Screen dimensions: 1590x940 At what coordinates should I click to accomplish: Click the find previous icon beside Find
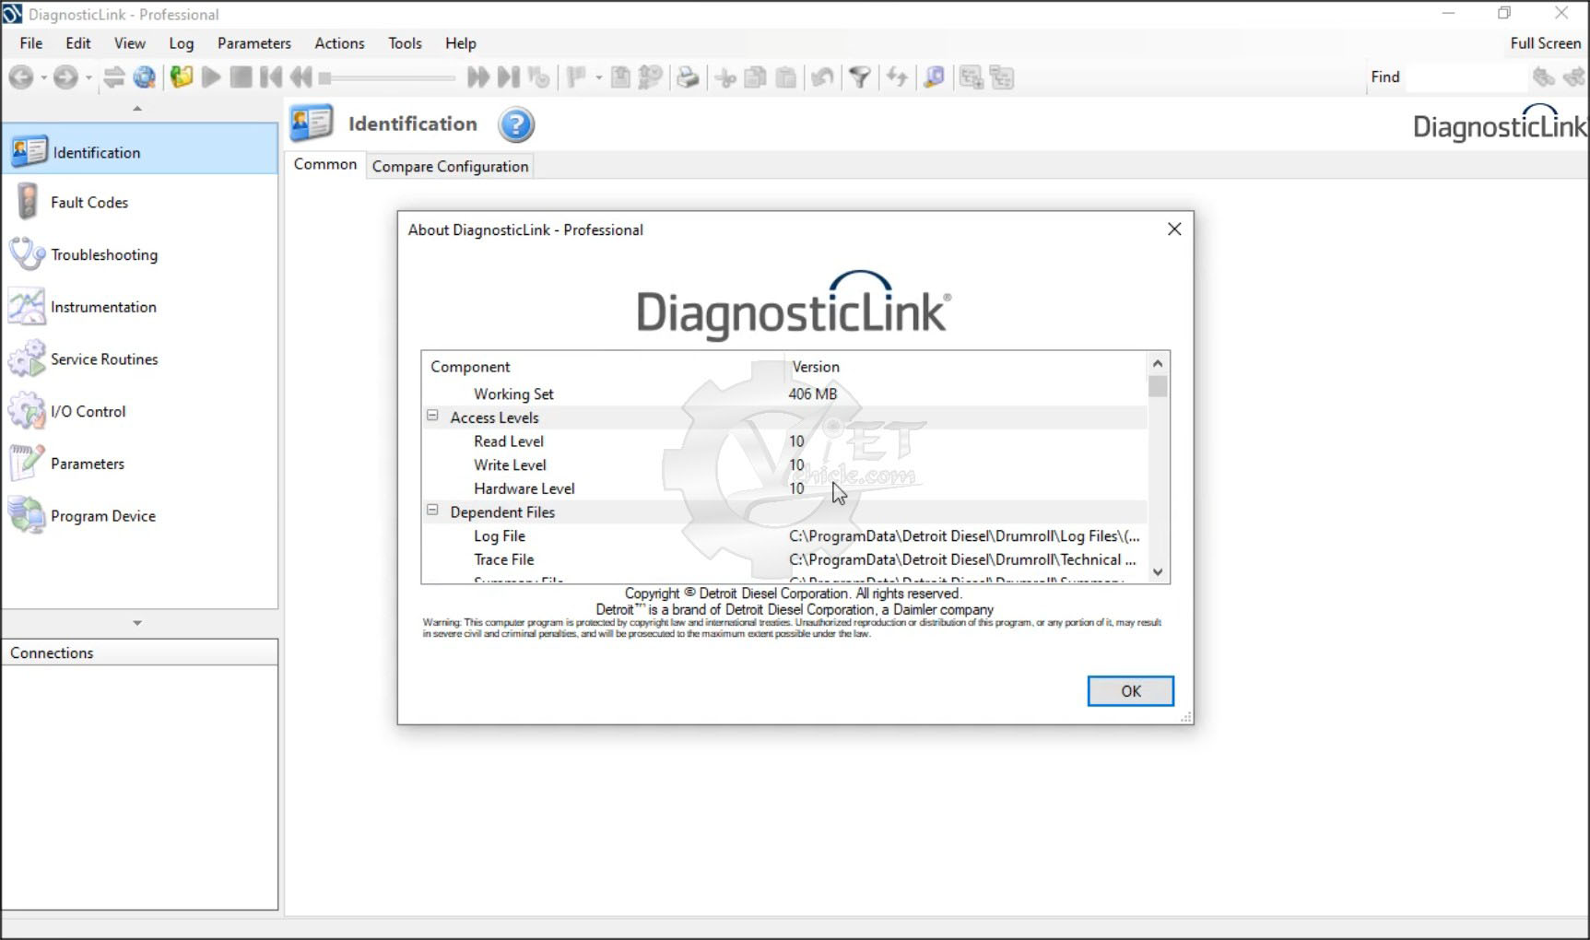pos(1544,77)
